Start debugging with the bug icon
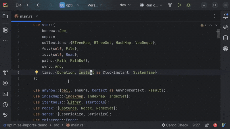Viewport: 230px width, 129px height. pos(189,5)
